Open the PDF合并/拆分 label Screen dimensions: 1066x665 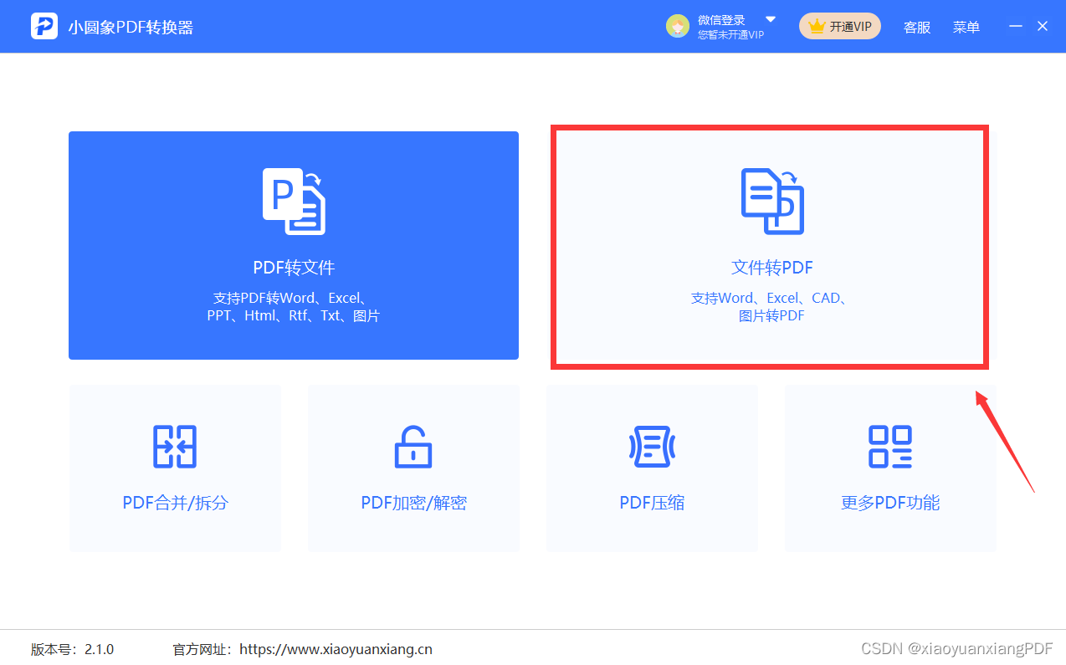(x=175, y=503)
